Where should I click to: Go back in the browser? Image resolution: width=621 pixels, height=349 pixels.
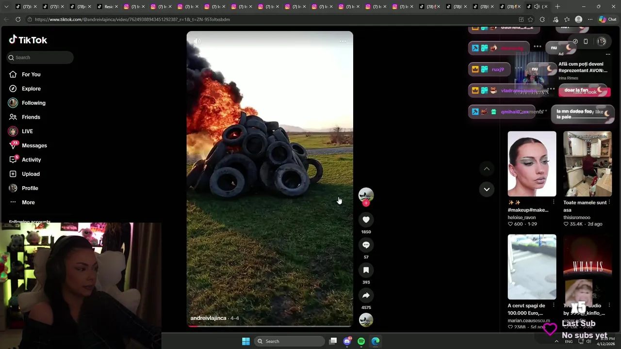pyautogui.click(x=6, y=19)
